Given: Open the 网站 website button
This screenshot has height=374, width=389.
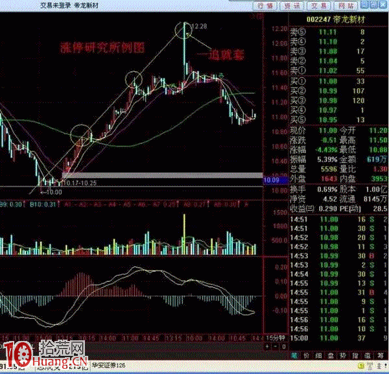Looking at the screenshot, I should 346,6.
